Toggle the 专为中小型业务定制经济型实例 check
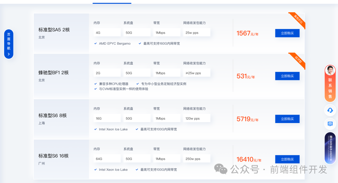 pyautogui.click(x=137, y=83)
